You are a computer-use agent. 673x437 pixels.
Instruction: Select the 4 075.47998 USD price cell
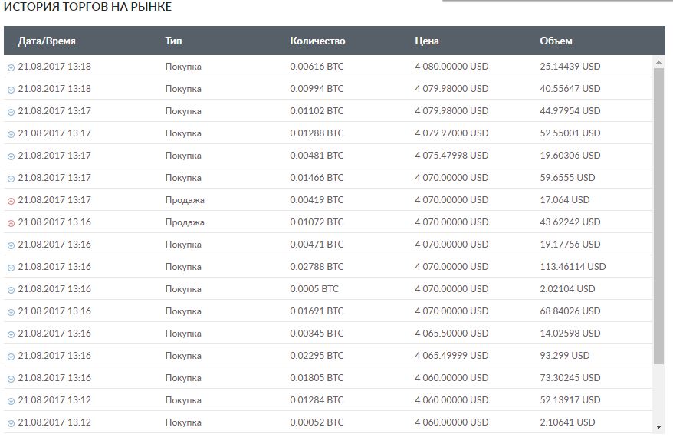(451, 156)
